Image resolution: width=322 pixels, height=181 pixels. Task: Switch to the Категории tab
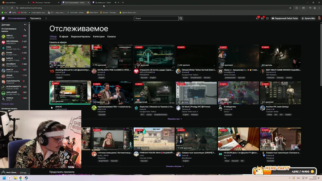point(99,36)
